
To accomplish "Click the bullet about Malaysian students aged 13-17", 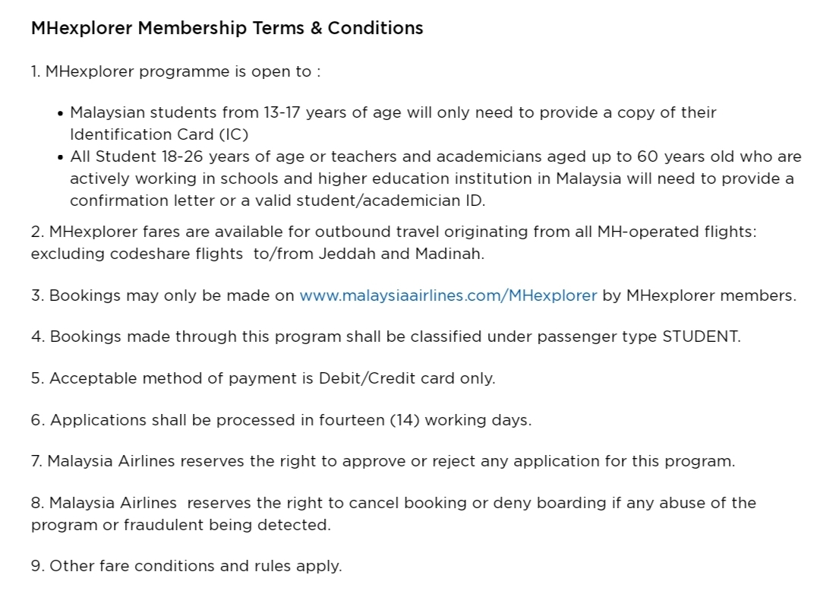I will coord(393,112).
